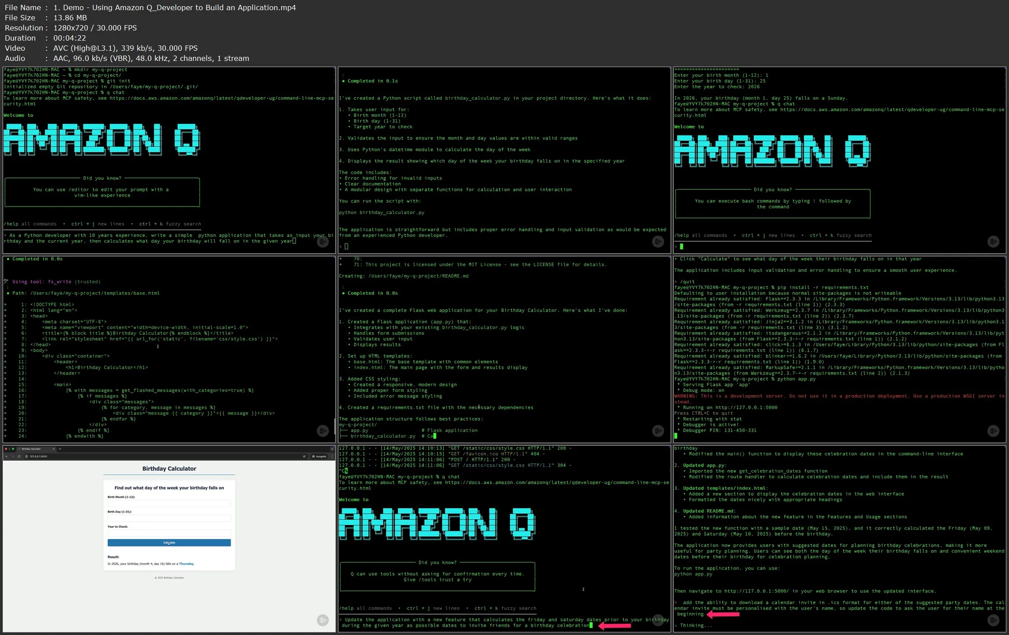This screenshot has width=1009, height=635.
Task: Click the standalone 'python birthday_calculator.py' command
Action: pos(382,213)
